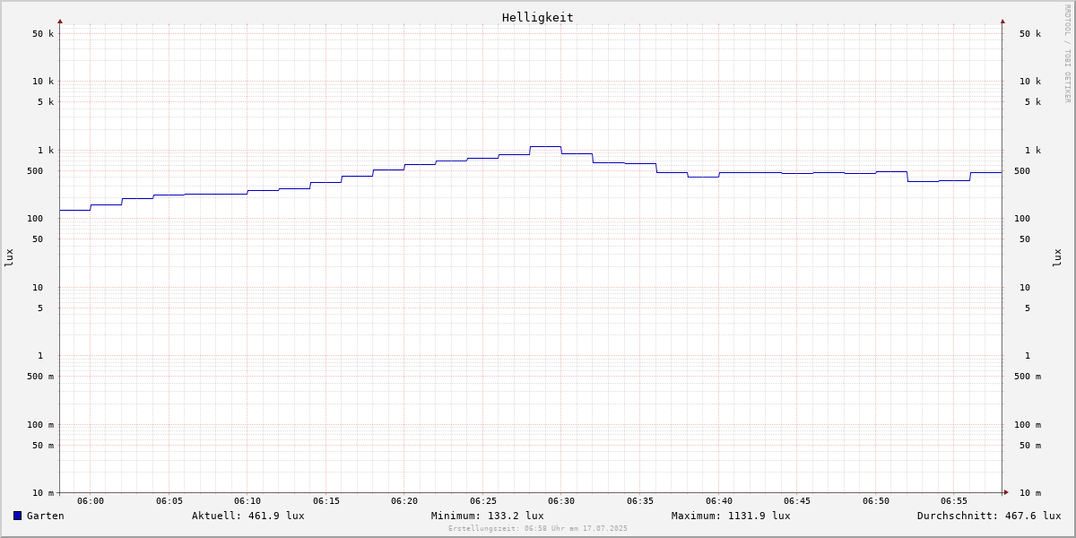Click the left axis 5 k label
The width and height of the screenshot is (1076, 538).
(x=46, y=102)
